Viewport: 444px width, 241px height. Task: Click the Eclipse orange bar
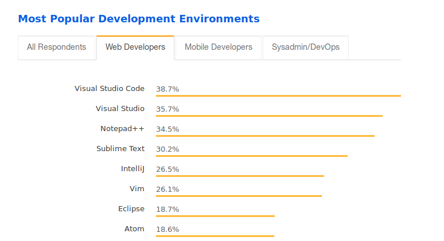click(215, 216)
